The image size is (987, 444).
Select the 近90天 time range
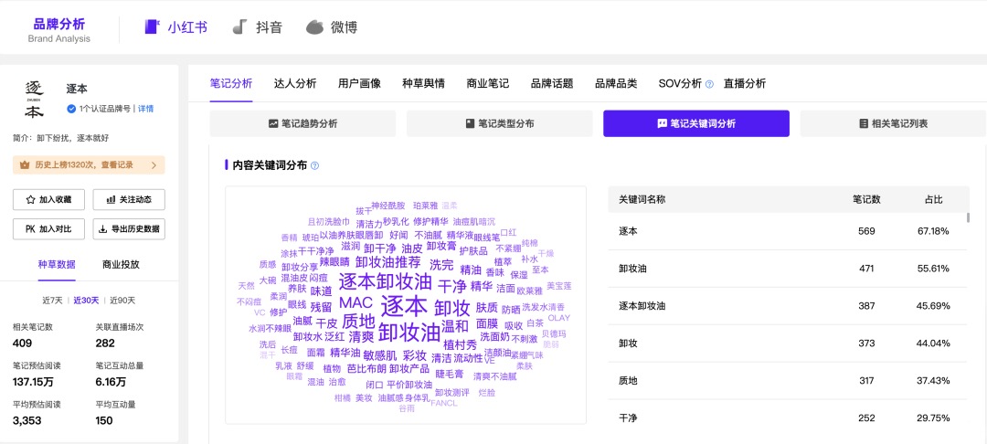122,300
